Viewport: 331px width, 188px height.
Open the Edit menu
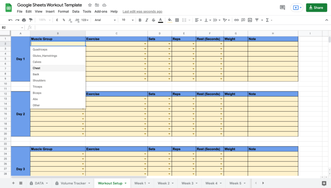tap(28, 12)
